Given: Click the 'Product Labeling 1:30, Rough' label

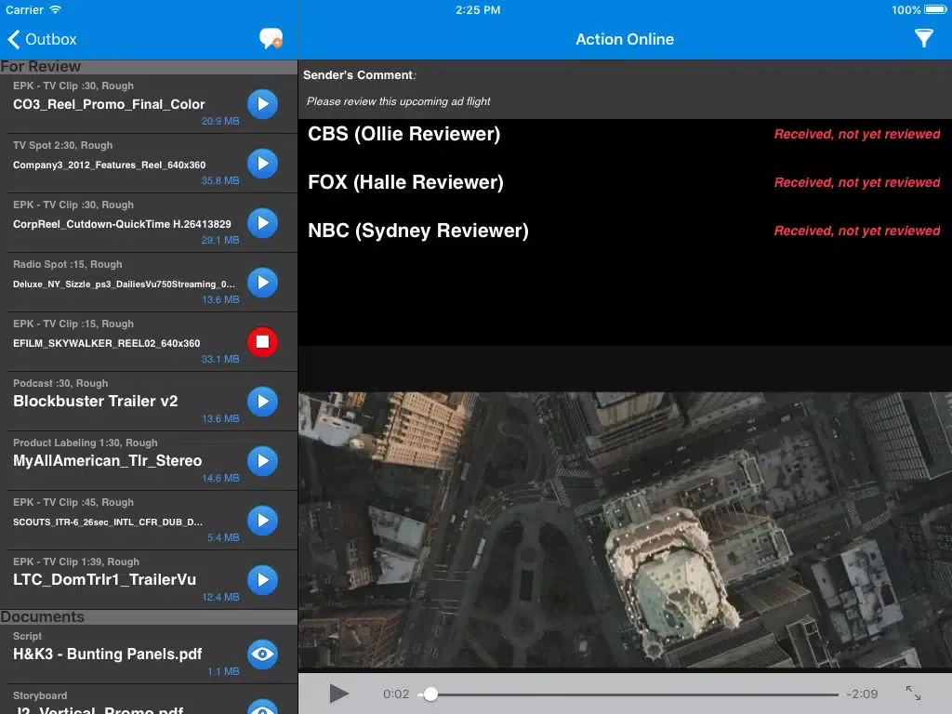Looking at the screenshot, I should [85, 443].
